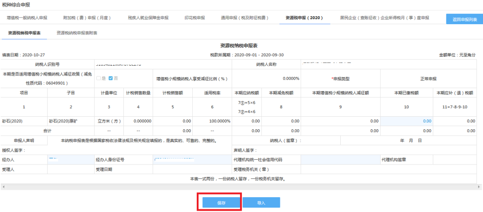This screenshot has width=483, height=212.
Task: Click 砂石(2020) project cell
Action: (24, 121)
